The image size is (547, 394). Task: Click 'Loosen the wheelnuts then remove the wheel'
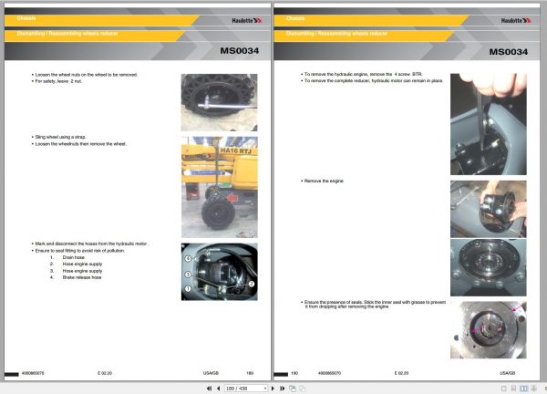[79, 144]
